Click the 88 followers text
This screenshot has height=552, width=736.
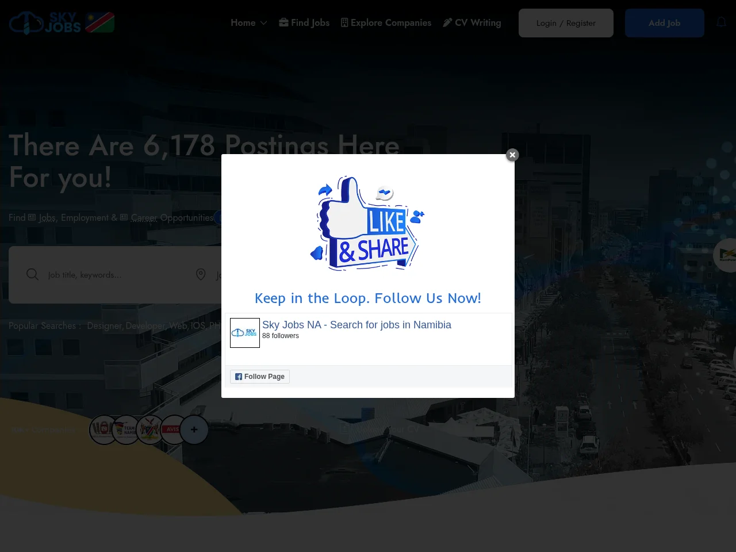click(x=281, y=336)
